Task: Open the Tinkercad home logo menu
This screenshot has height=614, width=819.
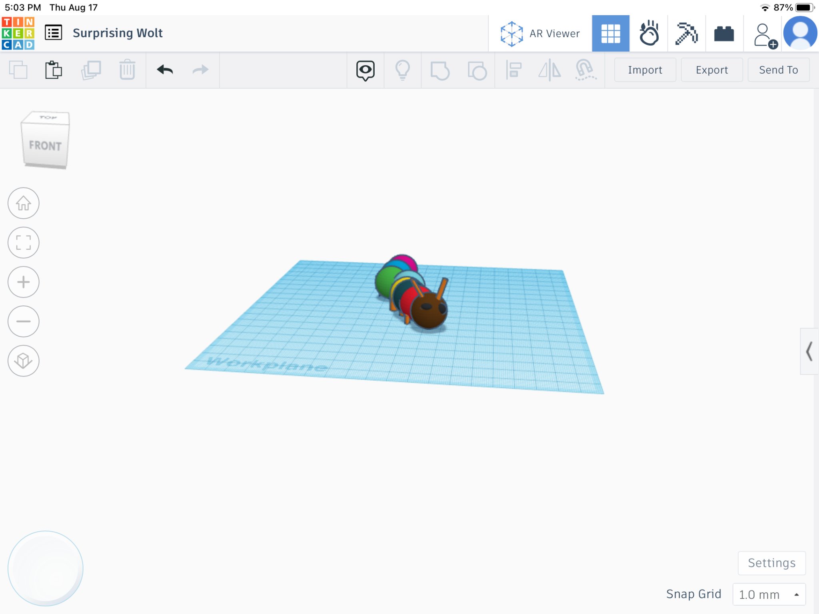Action: 19,32
